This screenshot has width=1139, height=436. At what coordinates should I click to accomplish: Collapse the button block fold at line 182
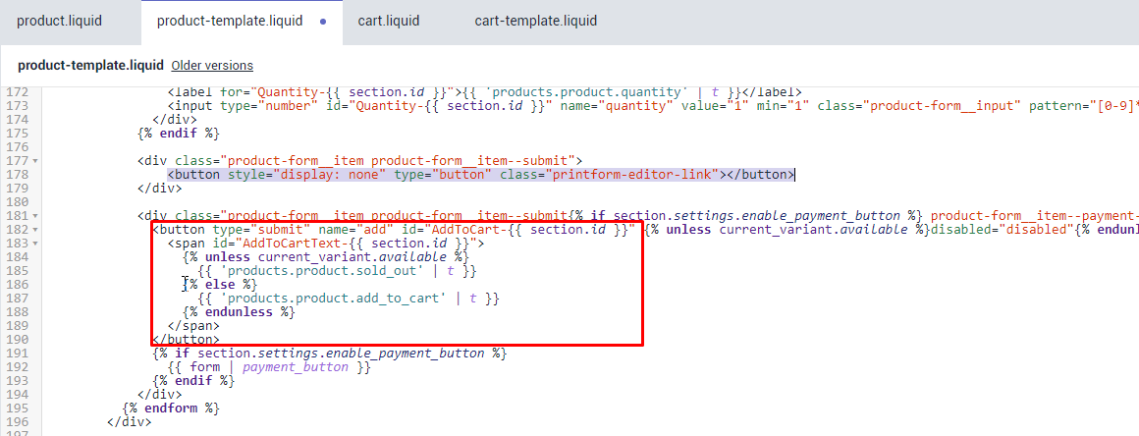point(36,230)
